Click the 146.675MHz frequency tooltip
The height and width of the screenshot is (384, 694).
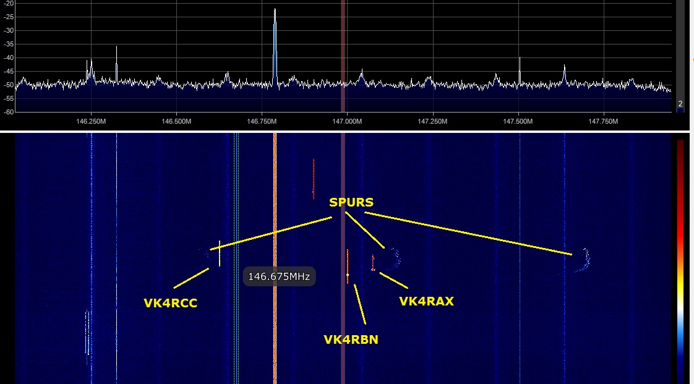[279, 276]
